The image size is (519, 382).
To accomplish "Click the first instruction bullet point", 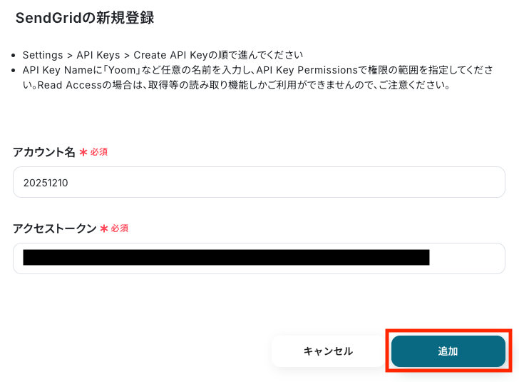I will 15,55.
